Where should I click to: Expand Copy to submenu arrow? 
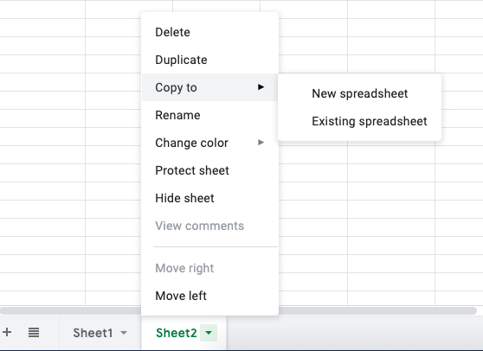[x=261, y=87]
